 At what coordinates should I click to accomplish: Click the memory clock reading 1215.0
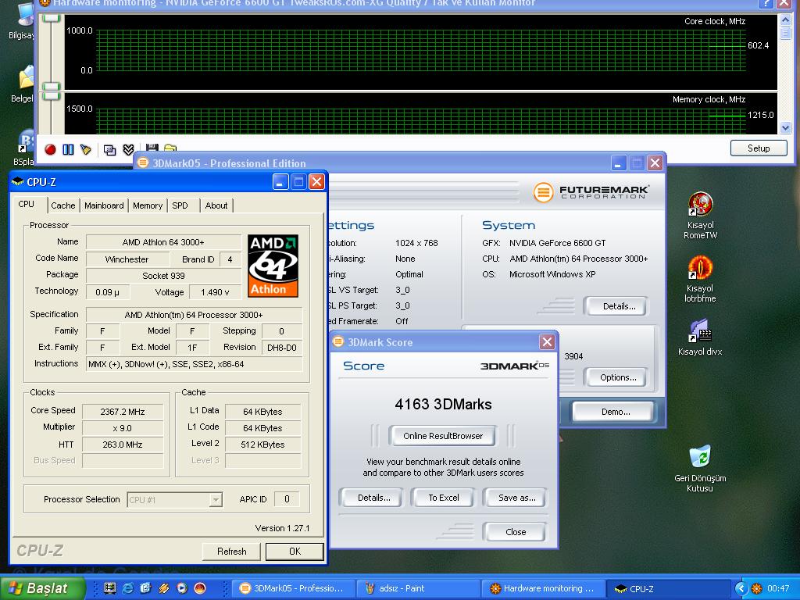click(x=761, y=115)
